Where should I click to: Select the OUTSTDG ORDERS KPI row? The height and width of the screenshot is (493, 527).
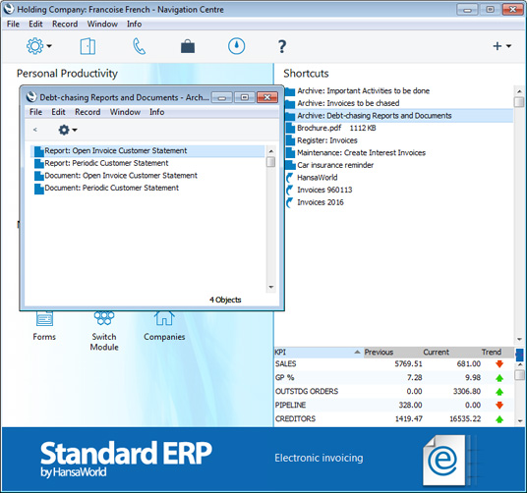point(393,392)
